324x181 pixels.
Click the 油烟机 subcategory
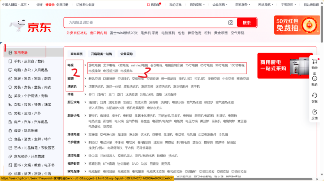pyautogui.click(x=93, y=102)
